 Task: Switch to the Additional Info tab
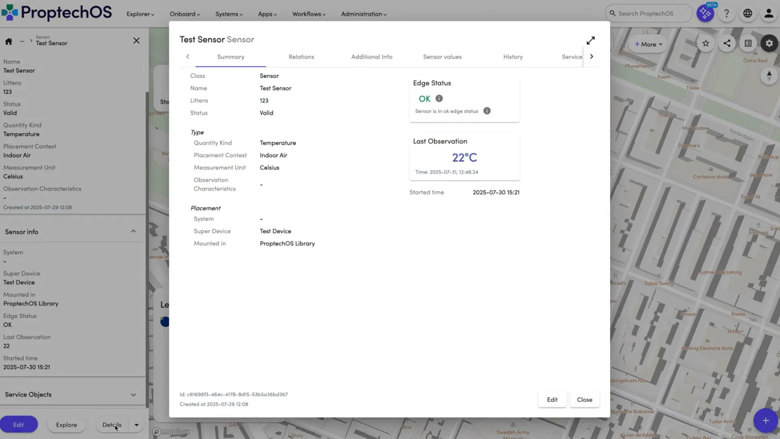click(372, 57)
